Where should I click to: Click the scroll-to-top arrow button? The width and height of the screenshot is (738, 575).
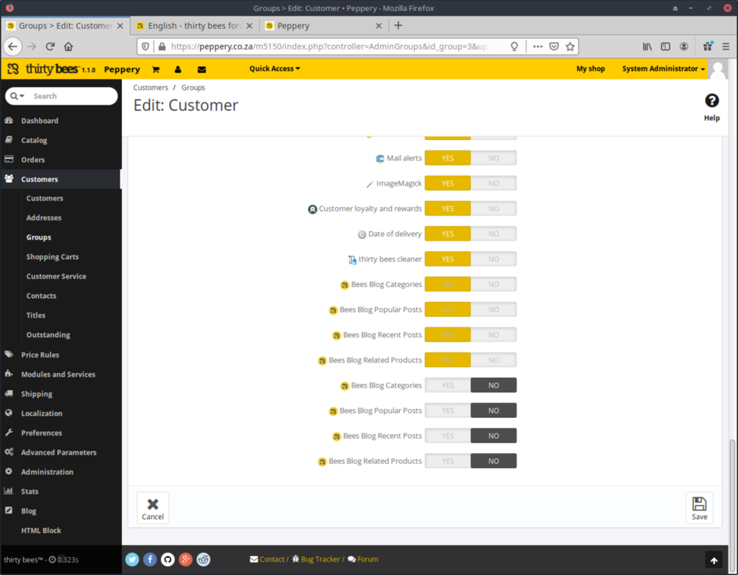tap(713, 560)
